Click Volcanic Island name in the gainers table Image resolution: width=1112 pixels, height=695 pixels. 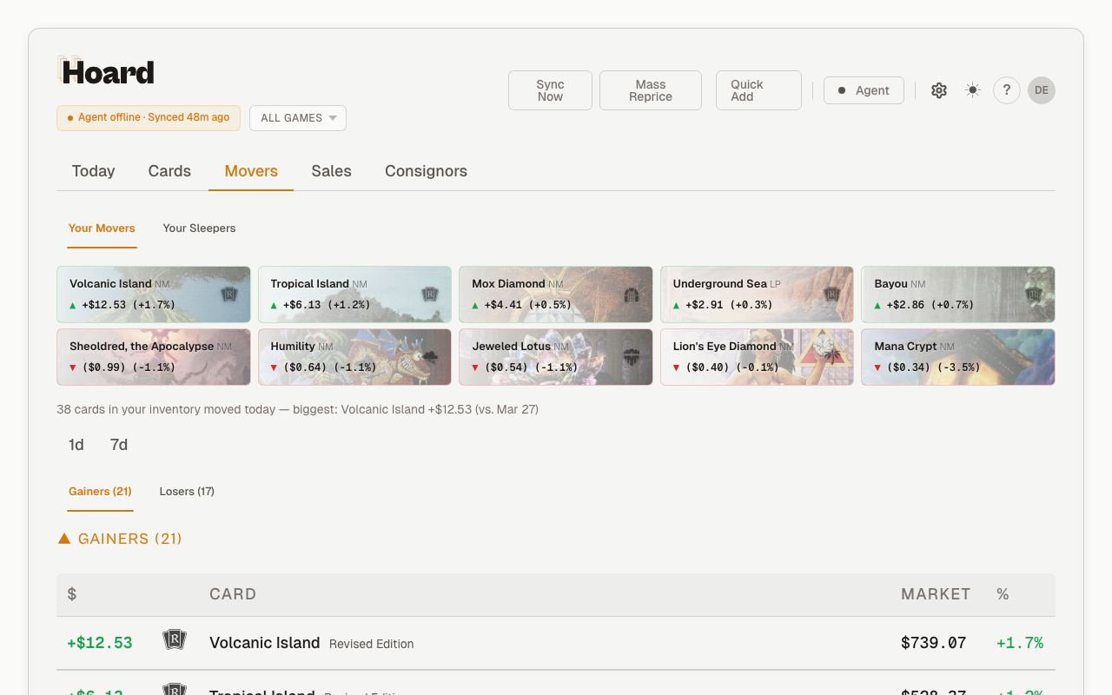pyautogui.click(x=265, y=643)
